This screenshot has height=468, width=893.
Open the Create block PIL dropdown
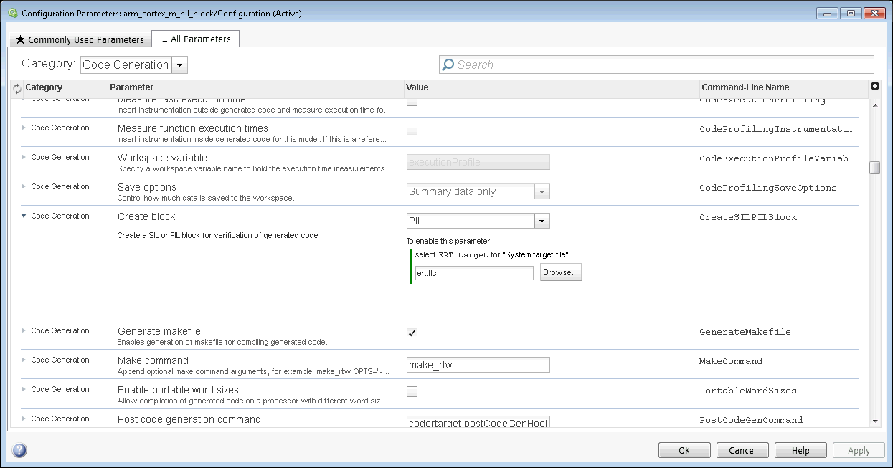click(x=542, y=221)
